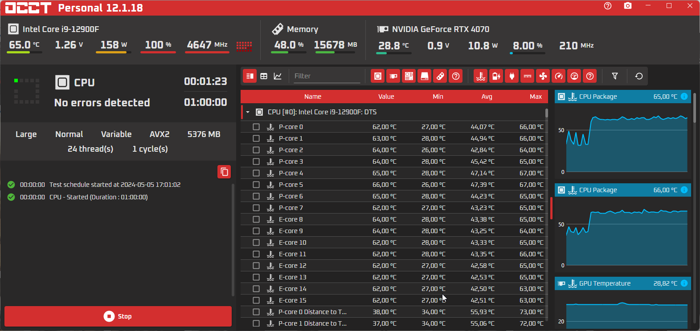Click the storage drive filter icon
This screenshot has height=331, width=700.
425,76
